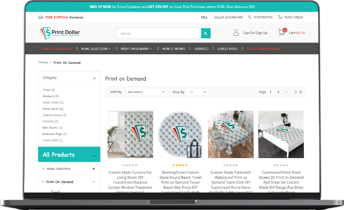This screenshot has height=210, width=344.
Task: Open Custom Made Curtains product title
Action: coord(130,182)
